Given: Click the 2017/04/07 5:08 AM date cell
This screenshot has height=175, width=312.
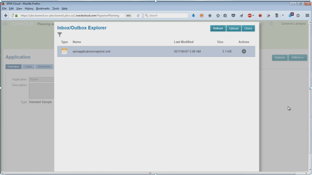Looking at the screenshot, I should tap(187, 51).
